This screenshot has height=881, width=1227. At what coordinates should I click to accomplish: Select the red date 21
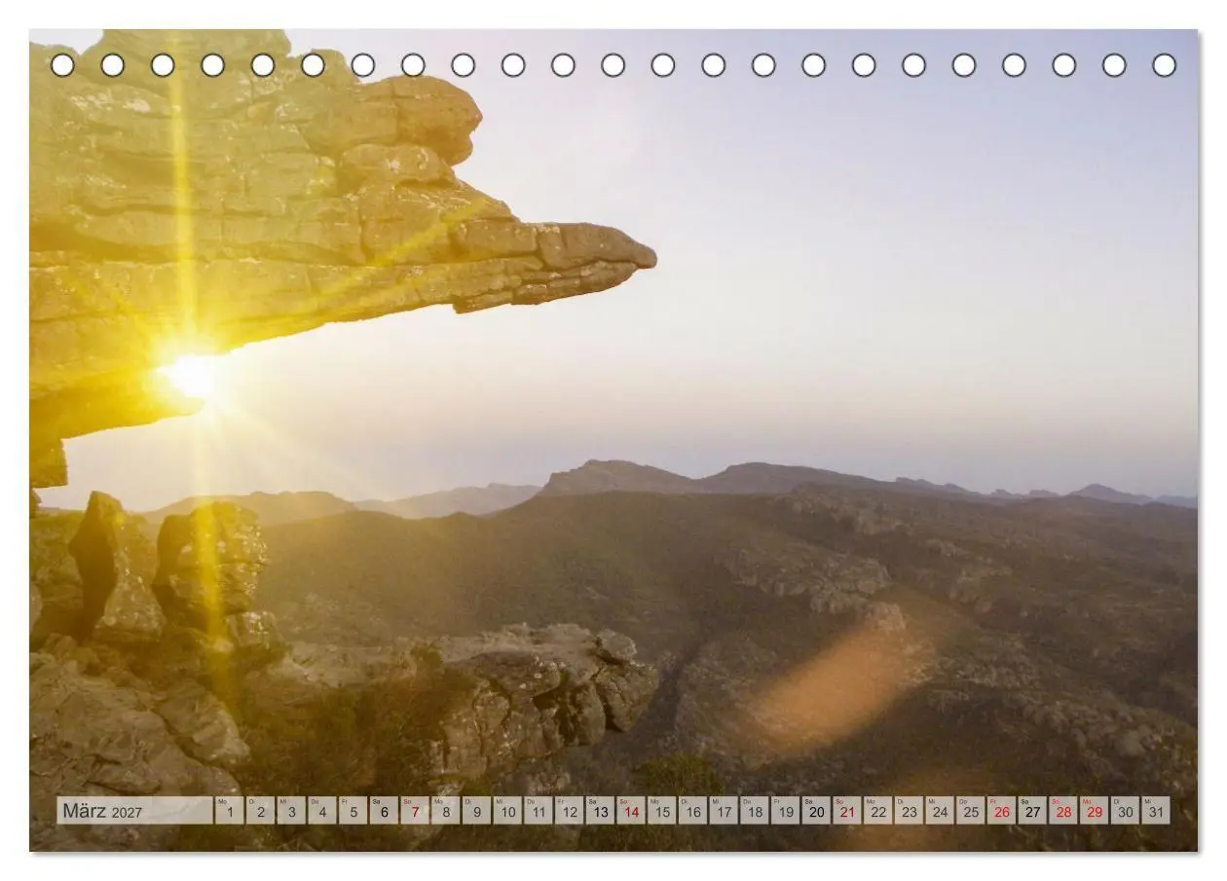[847, 811]
